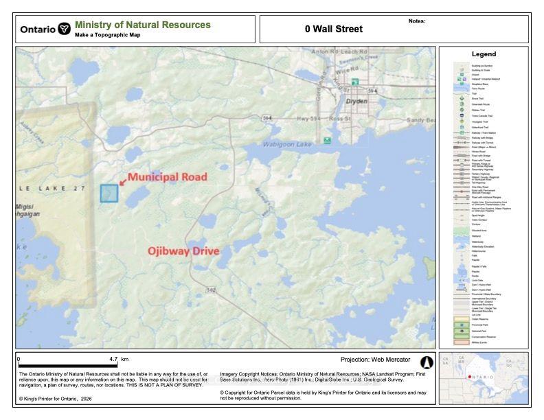Viewport: 544px width, 420px height.
Task: Click the north arrow compass icon
Action: [x=427, y=362]
